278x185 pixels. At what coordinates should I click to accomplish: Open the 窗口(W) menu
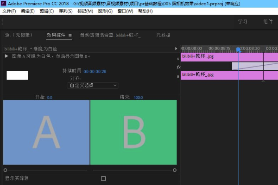[x=125, y=11]
